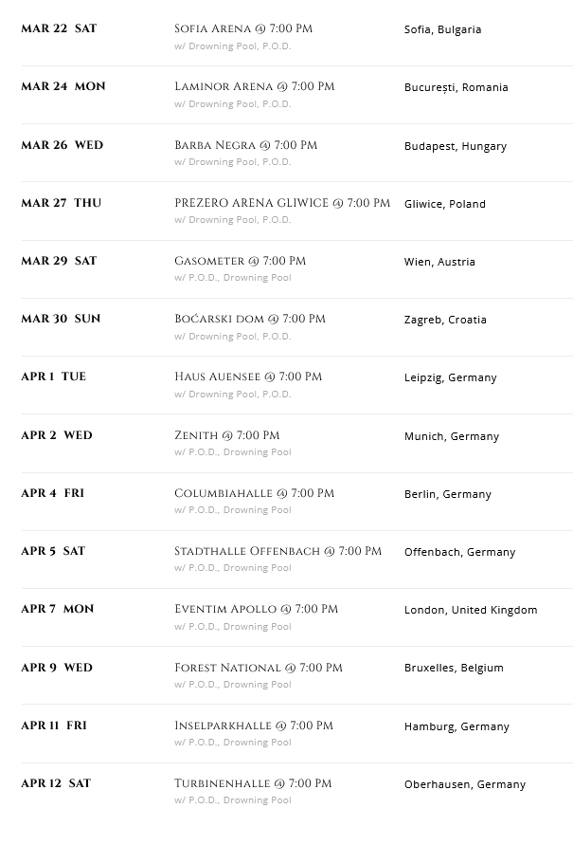Screen dimensions: 573x845
Task: Click the Oberhausen, Germany location
Action: coord(464,784)
